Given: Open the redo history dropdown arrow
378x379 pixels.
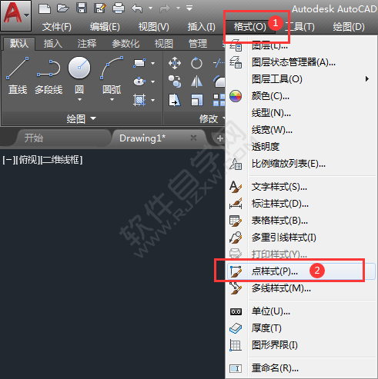Looking at the screenshot, I should pyautogui.click(x=178, y=8).
